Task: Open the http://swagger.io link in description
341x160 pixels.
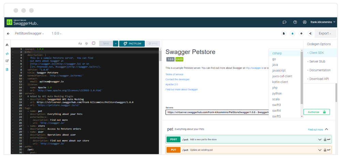Action: click(254, 68)
